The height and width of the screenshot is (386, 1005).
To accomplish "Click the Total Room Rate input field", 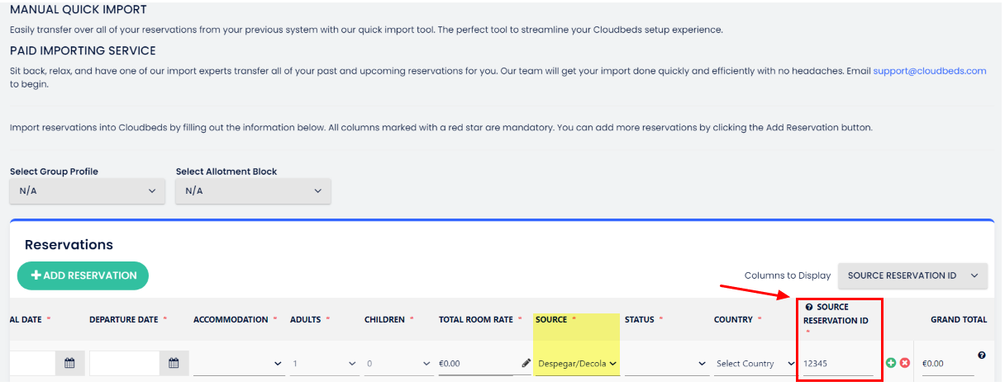I will click(478, 364).
